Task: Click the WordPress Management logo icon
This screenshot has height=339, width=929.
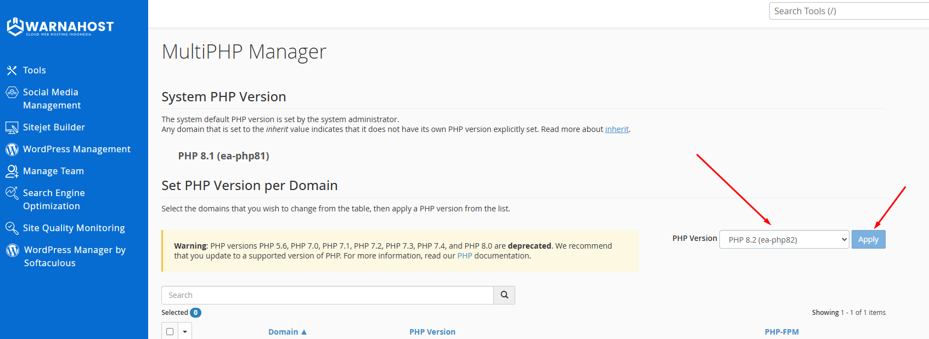Action: tap(12, 150)
